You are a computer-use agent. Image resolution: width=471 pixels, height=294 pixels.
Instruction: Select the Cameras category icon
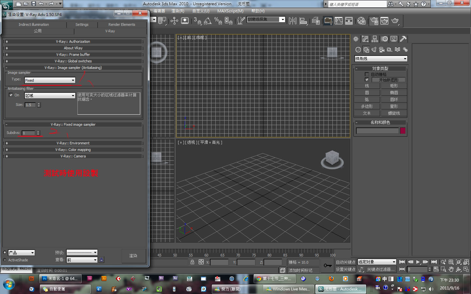pos(382,50)
